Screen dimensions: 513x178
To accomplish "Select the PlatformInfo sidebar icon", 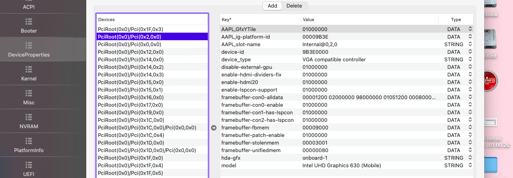I will pyautogui.click(x=29, y=141).
